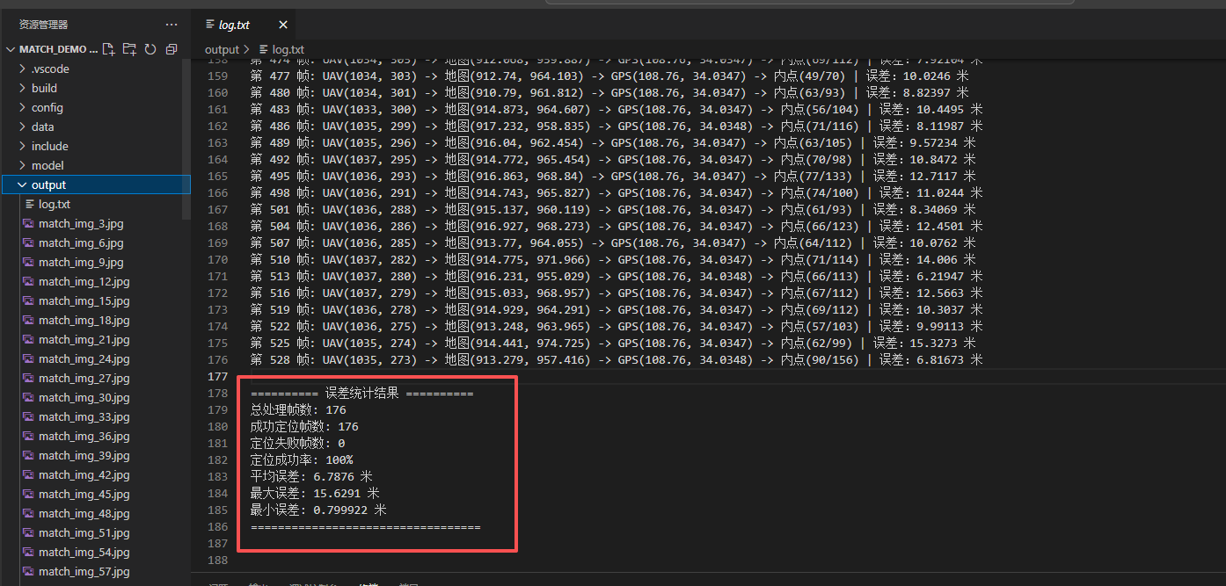Select the log.txt editor tab
1226x586 pixels.
tap(246, 25)
